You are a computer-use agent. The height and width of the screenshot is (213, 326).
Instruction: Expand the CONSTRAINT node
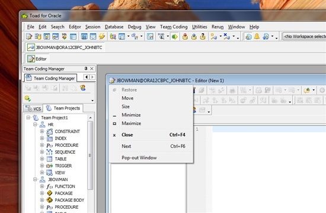pyautogui.click(x=42, y=131)
